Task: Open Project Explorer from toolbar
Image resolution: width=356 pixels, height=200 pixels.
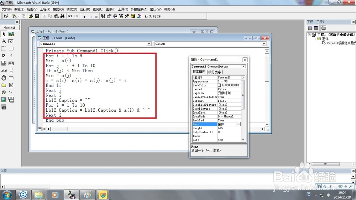Action: point(103,16)
